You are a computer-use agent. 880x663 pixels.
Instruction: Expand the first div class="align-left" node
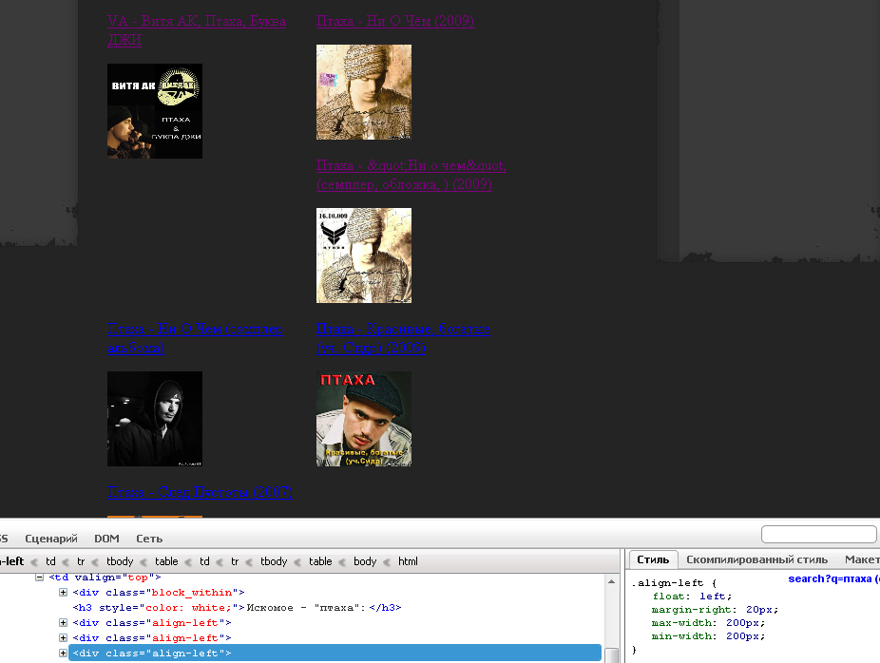(63, 622)
